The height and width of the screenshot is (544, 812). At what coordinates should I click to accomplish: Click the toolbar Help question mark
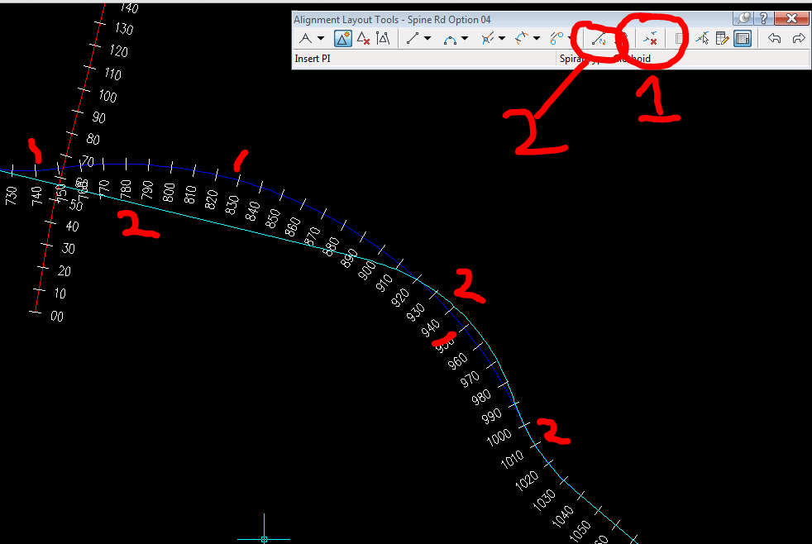[x=762, y=17]
